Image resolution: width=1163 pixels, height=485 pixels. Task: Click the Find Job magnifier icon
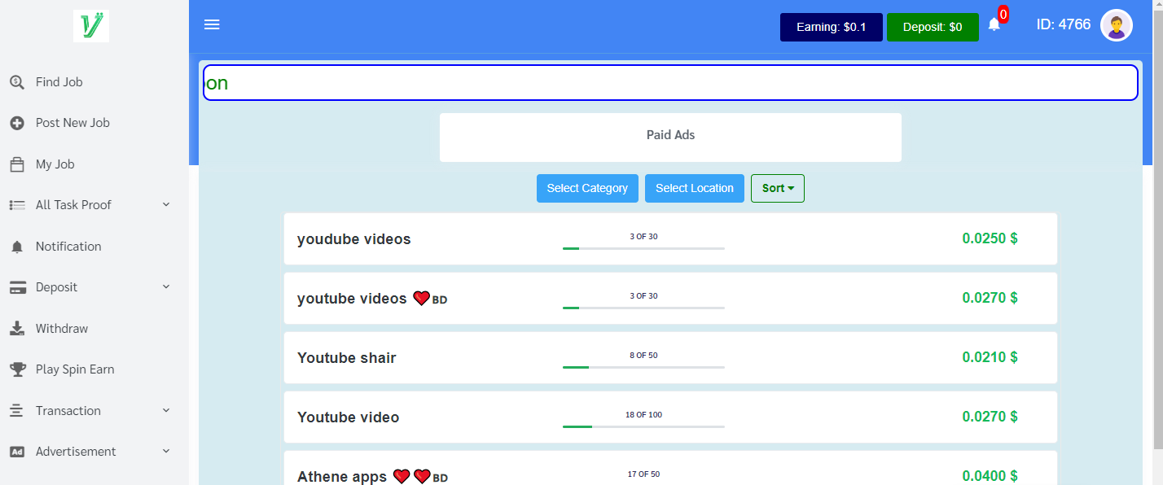[x=17, y=82]
